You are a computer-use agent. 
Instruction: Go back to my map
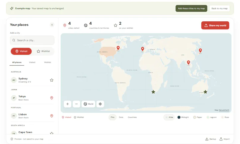(220, 8)
